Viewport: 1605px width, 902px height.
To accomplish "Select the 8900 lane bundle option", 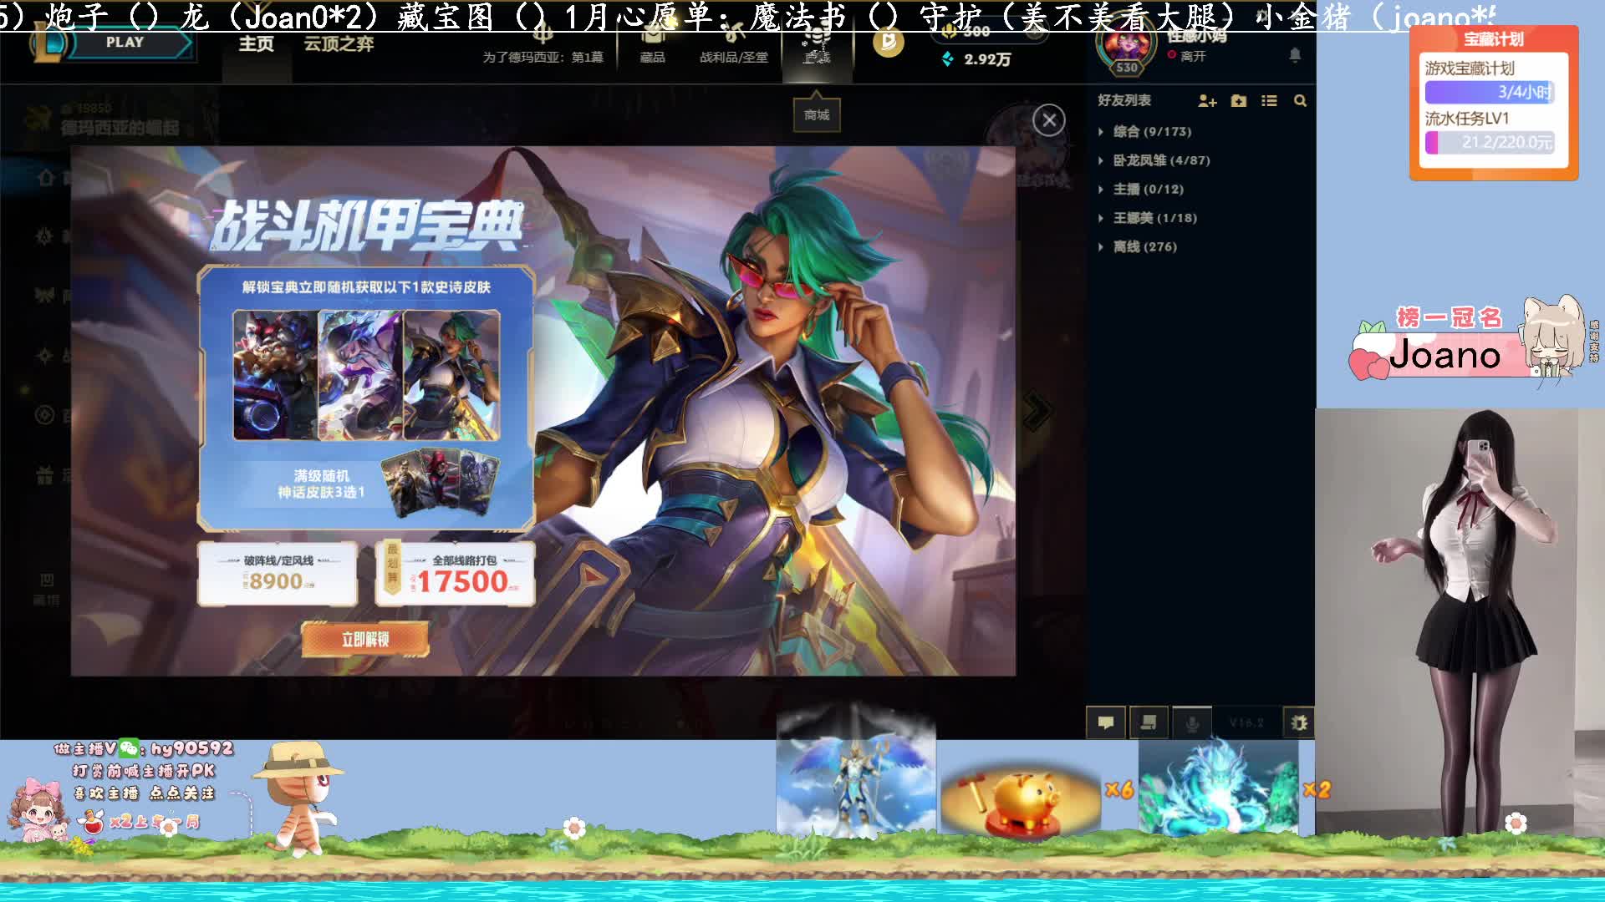I will 278,574.
